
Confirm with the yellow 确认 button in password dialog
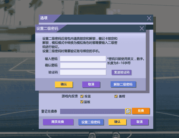pos(64,85)
